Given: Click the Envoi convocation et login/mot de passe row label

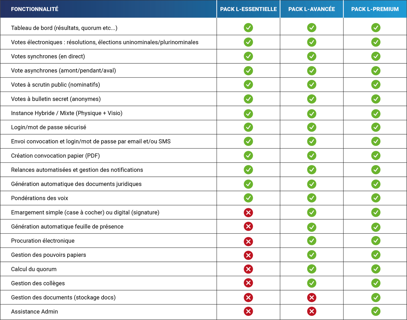Looking at the screenshot, I should [x=91, y=142].
